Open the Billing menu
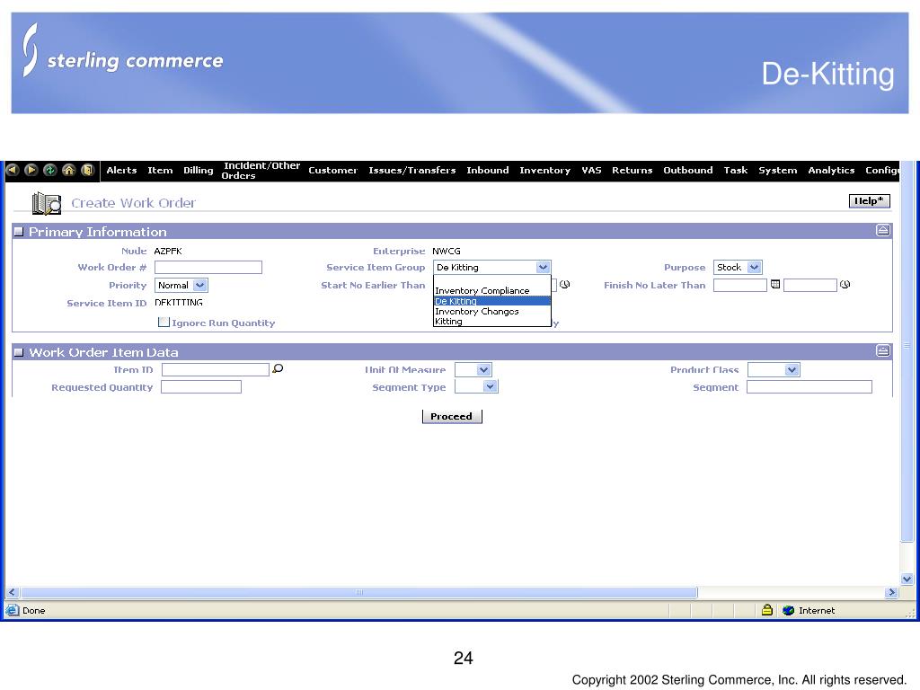This screenshot has width=920, height=690. (x=199, y=170)
